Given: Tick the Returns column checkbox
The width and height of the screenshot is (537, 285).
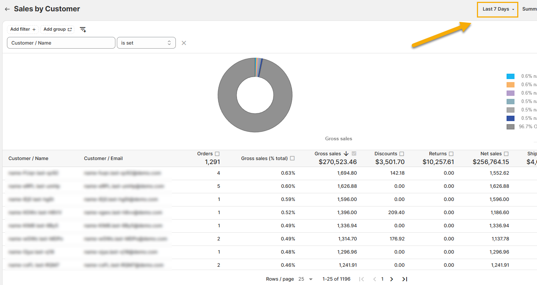Looking at the screenshot, I should pos(451,154).
